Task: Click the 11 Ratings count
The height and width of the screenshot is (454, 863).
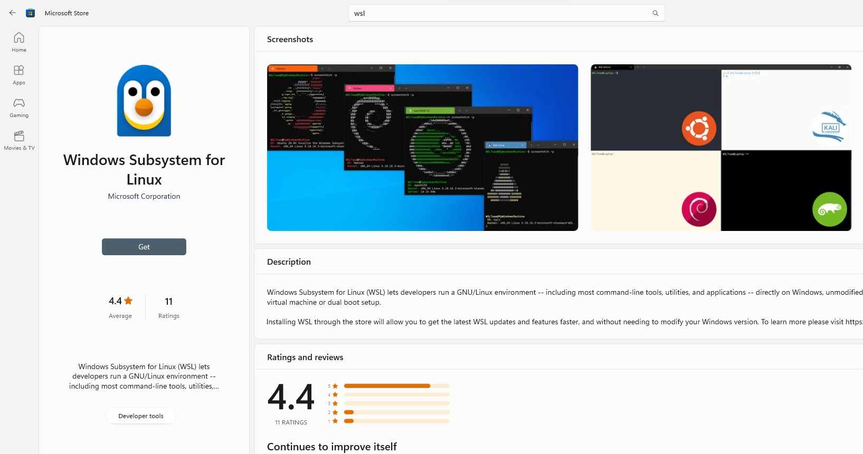Action: point(169,307)
